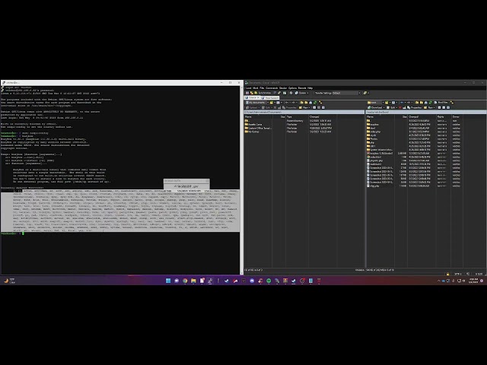Go to remote home directory icon
Screen dimensions: 487x365
click(x=426, y=103)
